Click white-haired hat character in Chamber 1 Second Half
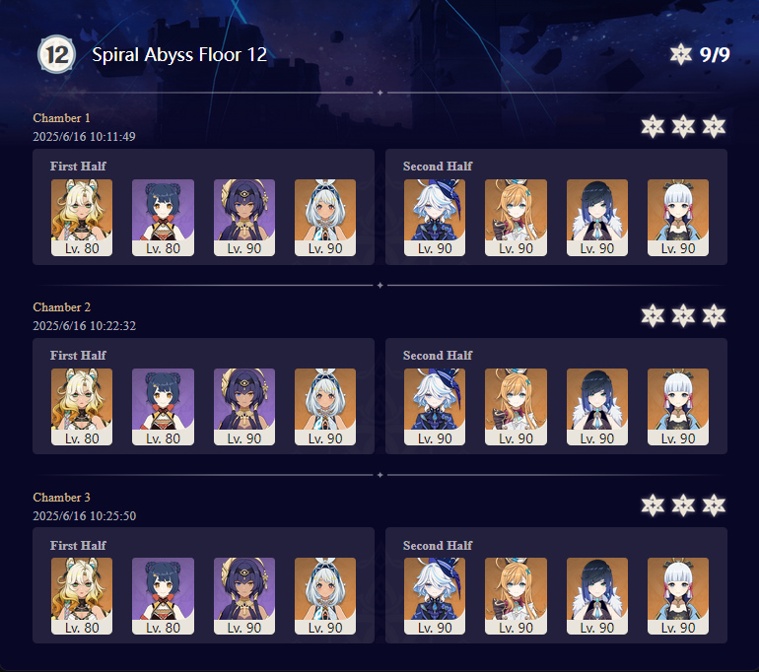The width and height of the screenshot is (759, 672). pos(435,218)
